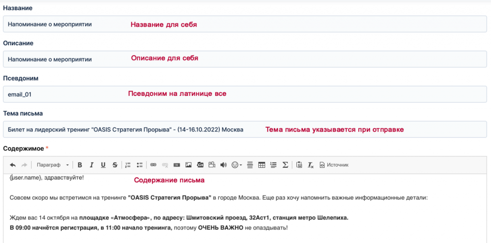This screenshot has height=243, width=491.
Task: Insert a horizontal line
Action: click(250, 165)
